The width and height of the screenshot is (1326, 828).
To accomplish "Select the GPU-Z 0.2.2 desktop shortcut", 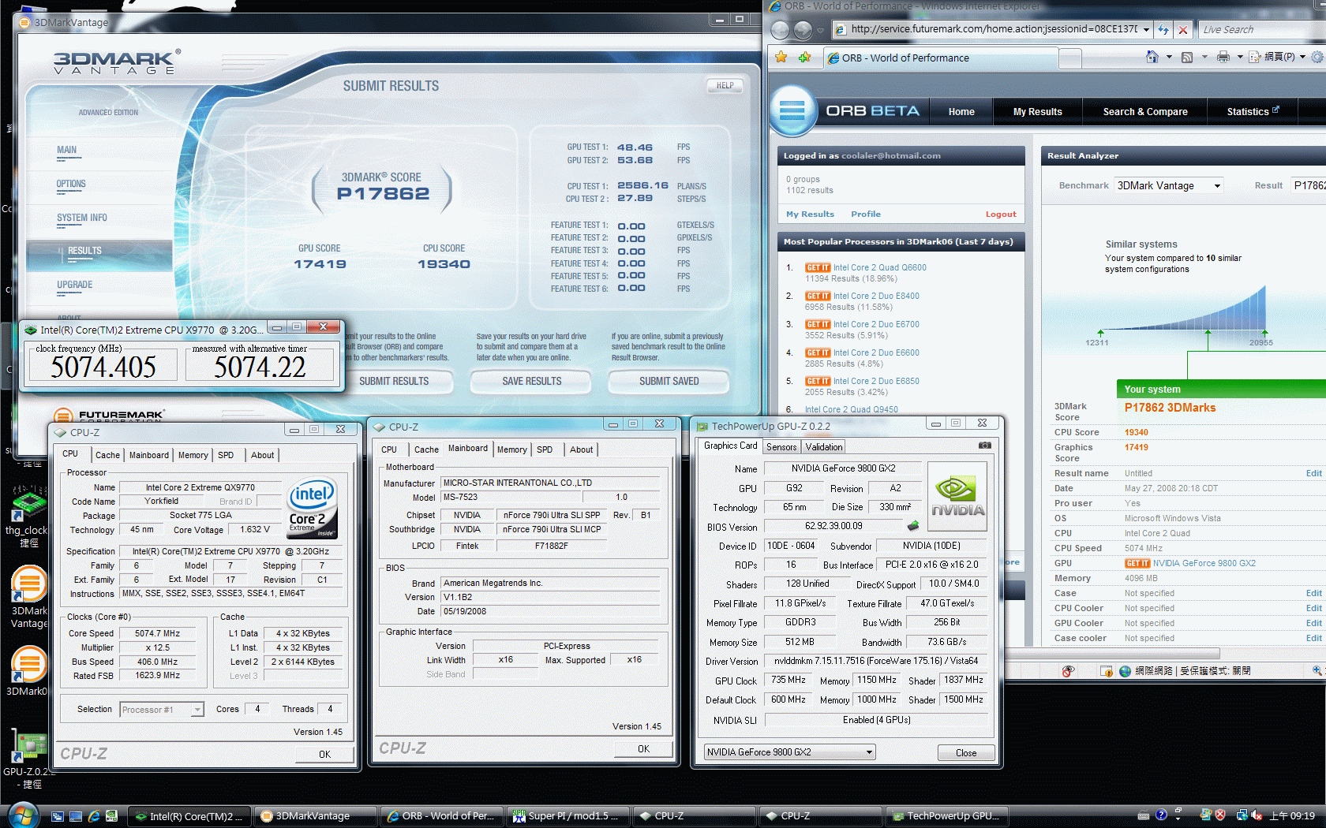I will click(29, 757).
